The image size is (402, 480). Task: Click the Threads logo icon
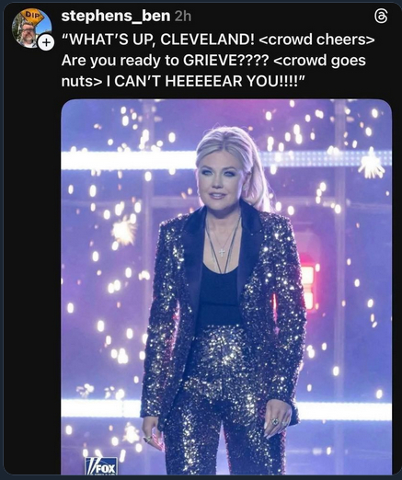click(x=381, y=16)
